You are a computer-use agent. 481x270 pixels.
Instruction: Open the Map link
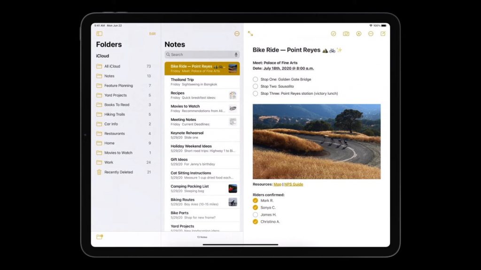pos(277,184)
